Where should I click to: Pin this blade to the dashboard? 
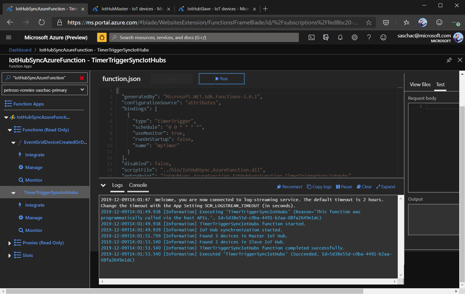click(x=449, y=60)
